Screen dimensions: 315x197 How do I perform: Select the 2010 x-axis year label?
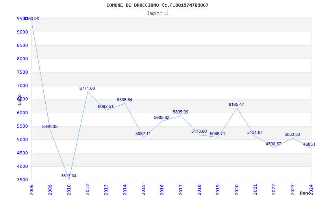pos(69,190)
